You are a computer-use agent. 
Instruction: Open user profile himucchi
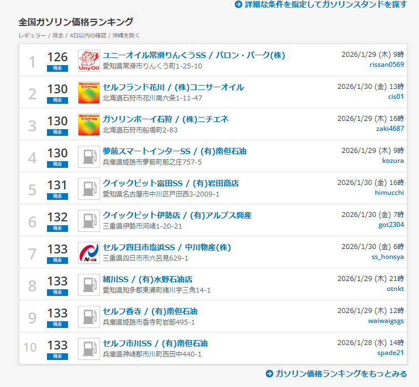pos(389,193)
